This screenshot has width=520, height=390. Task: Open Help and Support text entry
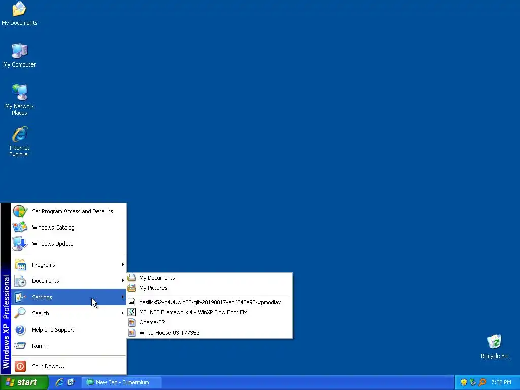(x=53, y=330)
